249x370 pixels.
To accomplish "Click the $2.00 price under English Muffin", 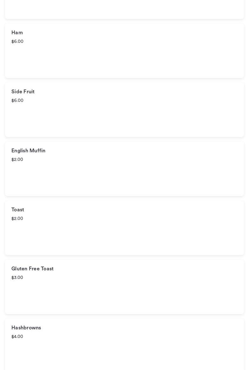I will [x=17, y=160].
